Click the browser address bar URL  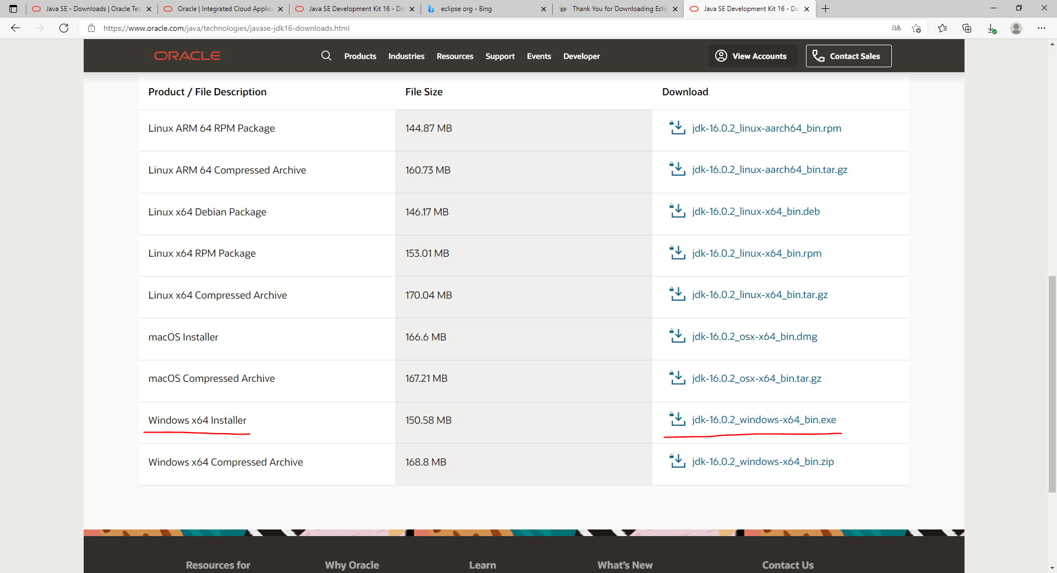[226, 28]
